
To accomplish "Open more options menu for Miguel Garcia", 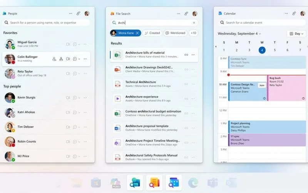I will click(85, 44).
